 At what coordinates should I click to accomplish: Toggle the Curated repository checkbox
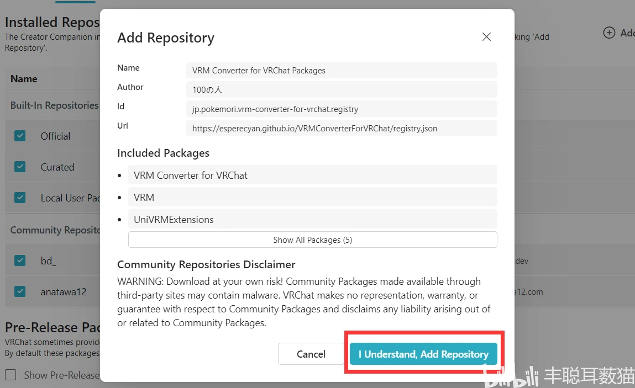pos(20,167)
